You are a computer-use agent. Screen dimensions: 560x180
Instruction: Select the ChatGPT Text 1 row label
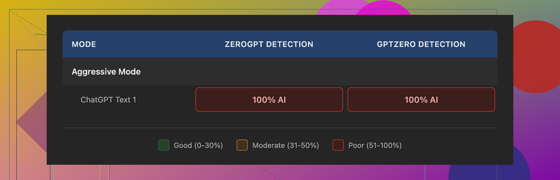[x=108, y=100]
